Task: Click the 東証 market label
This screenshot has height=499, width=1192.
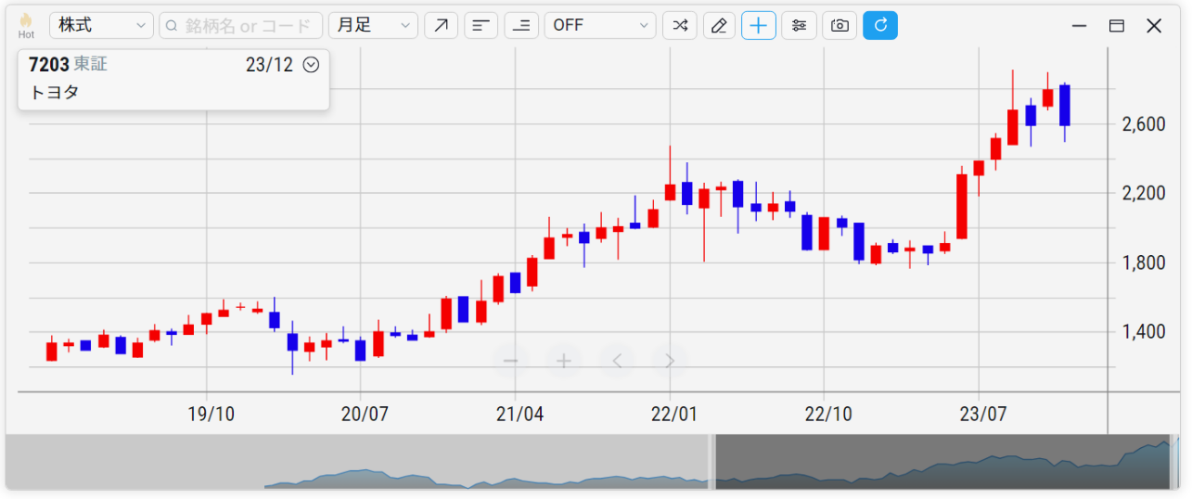Action: [91, 65]
